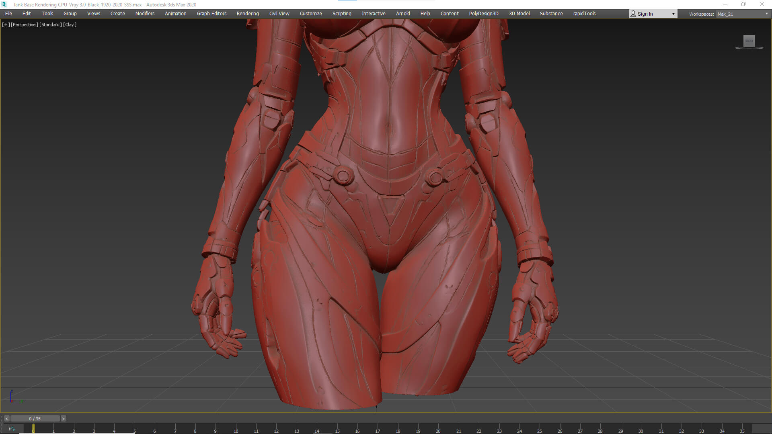Open the PolyDesign3D menu

point(484,14)
